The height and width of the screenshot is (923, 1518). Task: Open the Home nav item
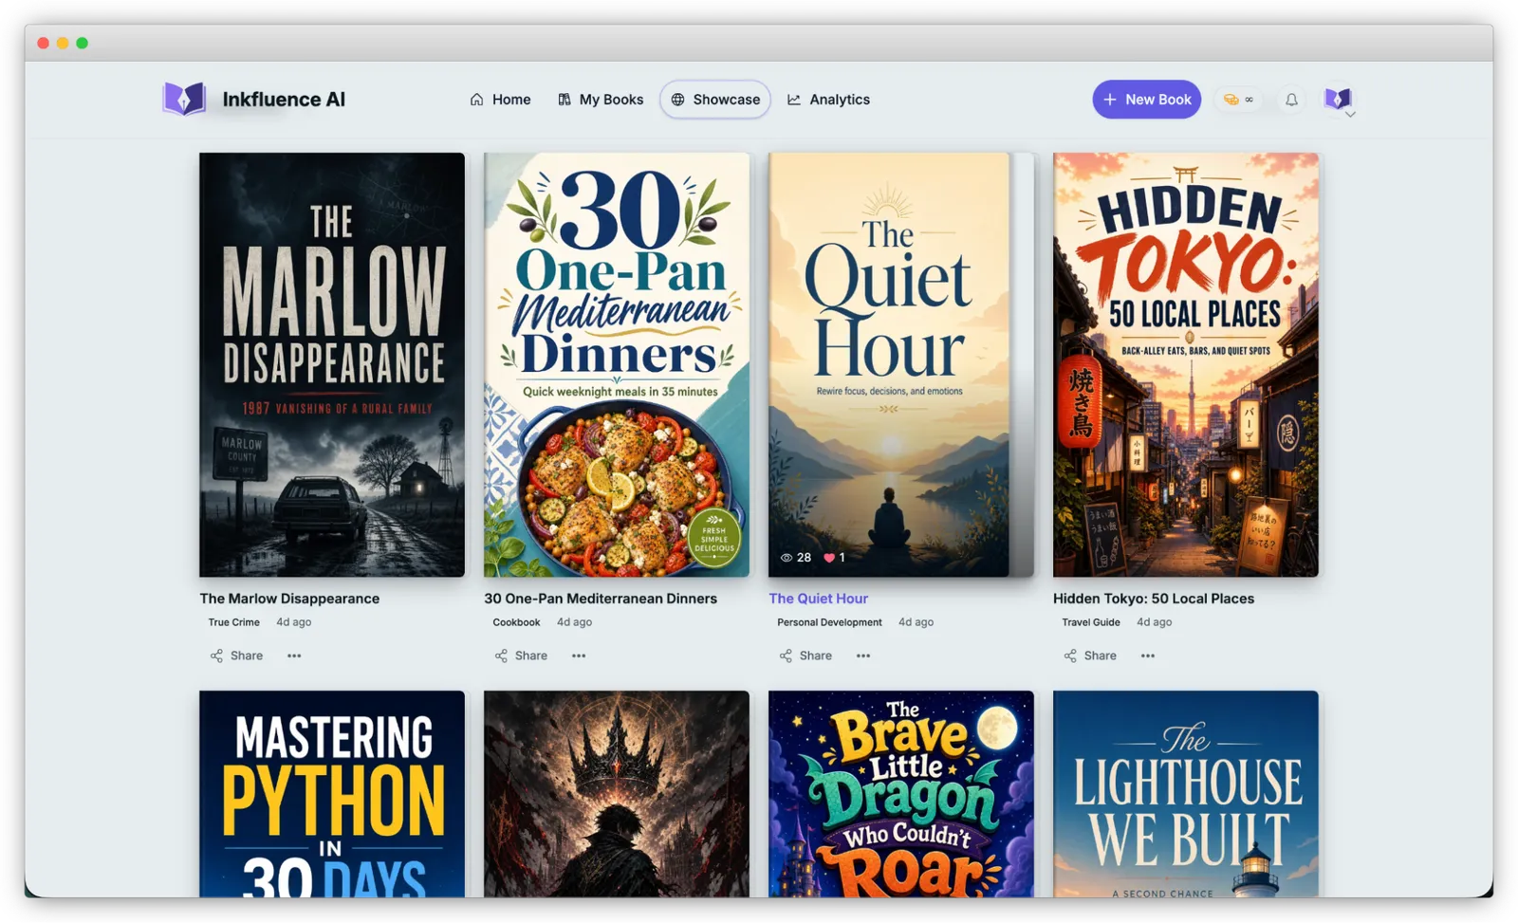500,100
